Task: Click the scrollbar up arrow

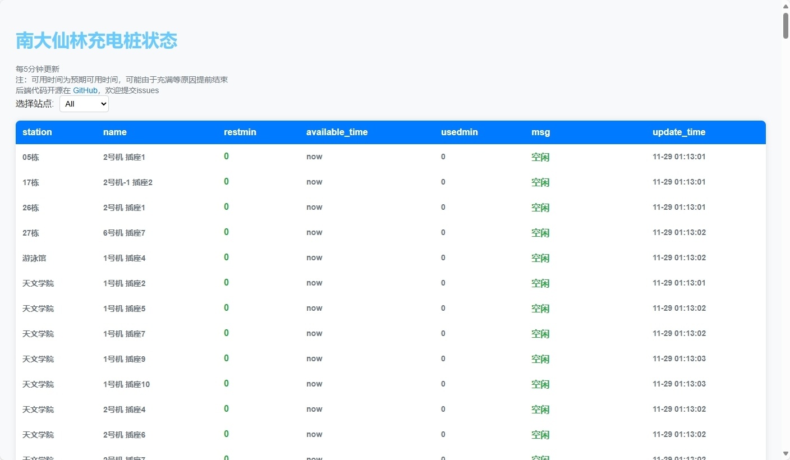Action: coord(786,6)
